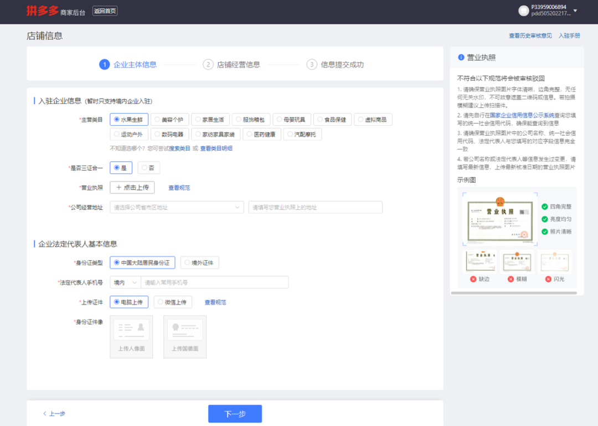The width and height of the screenshot is (598, 426).
Task: Expand the account menu arrow at top right
Action: [575, 11]
